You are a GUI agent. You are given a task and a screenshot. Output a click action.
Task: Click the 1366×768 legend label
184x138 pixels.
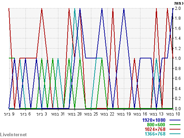tap(155, 134)
